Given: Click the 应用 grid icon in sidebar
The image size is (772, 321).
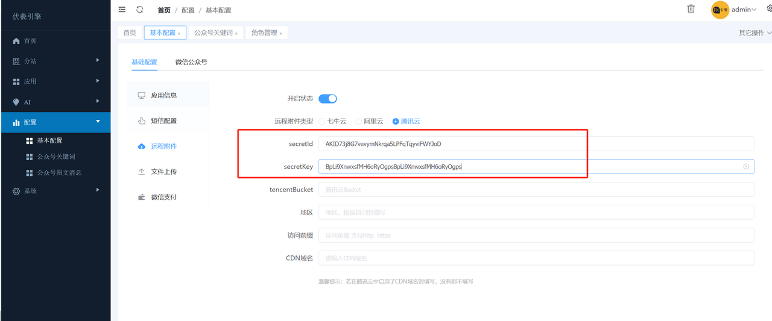Looking at the screenshot, I should pyautogui.click(x=16, y=81).
